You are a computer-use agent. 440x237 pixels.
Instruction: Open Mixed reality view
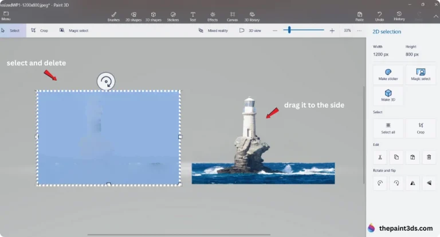[x=213, y=30]
